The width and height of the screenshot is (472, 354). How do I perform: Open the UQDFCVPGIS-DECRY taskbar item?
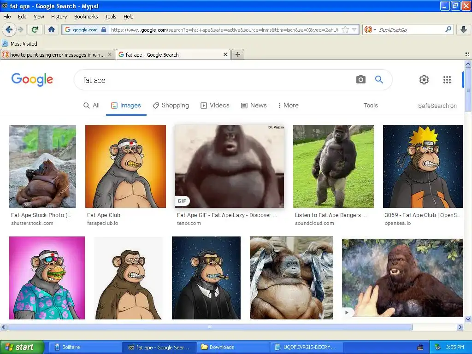pyautogui.click(x=307, y=347)
